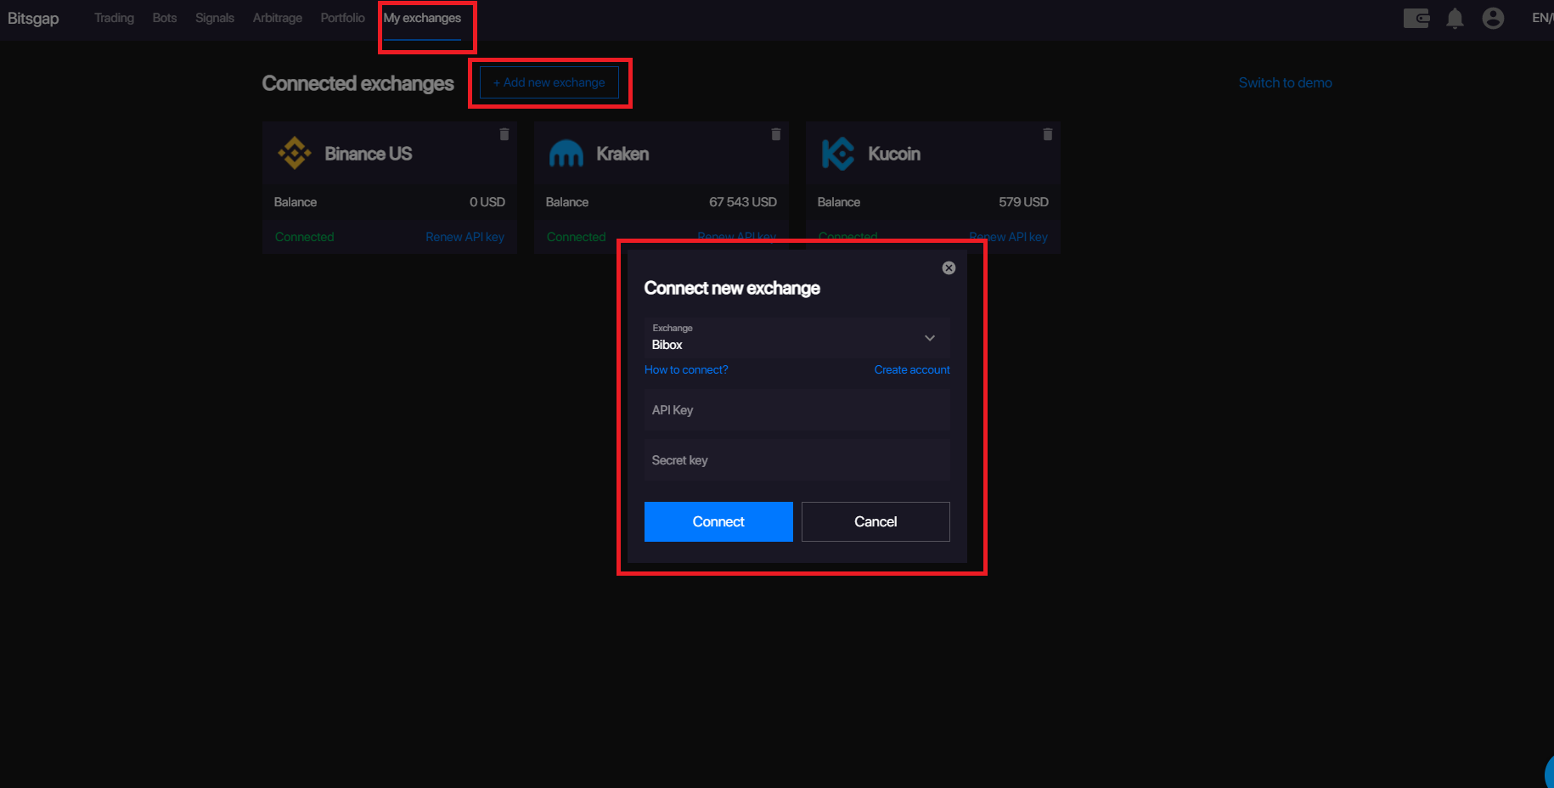Open the EN language selector
The height and width of the screenshot is (788, 1554).
point(1541,18)
